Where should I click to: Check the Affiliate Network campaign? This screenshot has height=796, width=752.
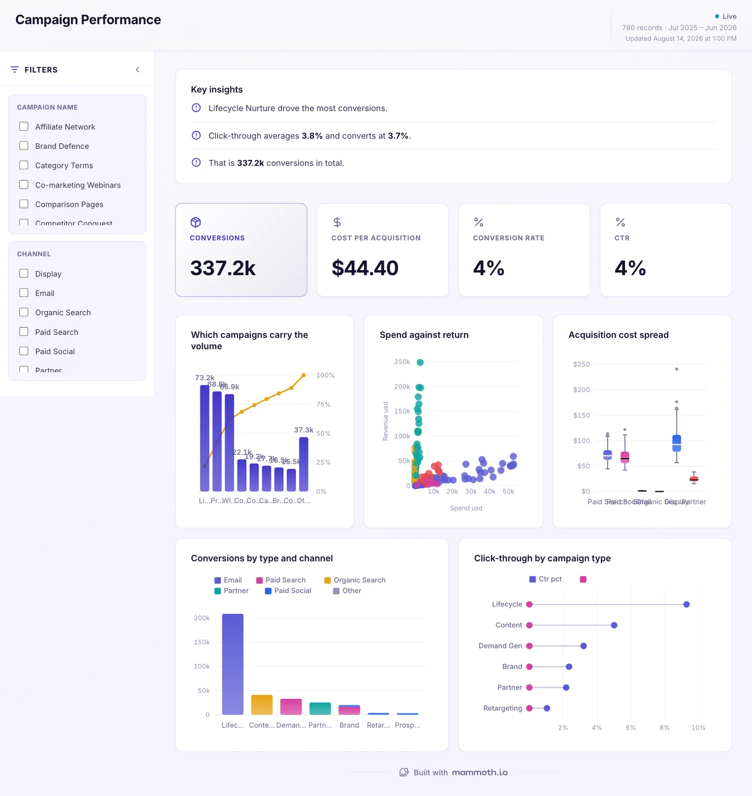click(24, 126)
